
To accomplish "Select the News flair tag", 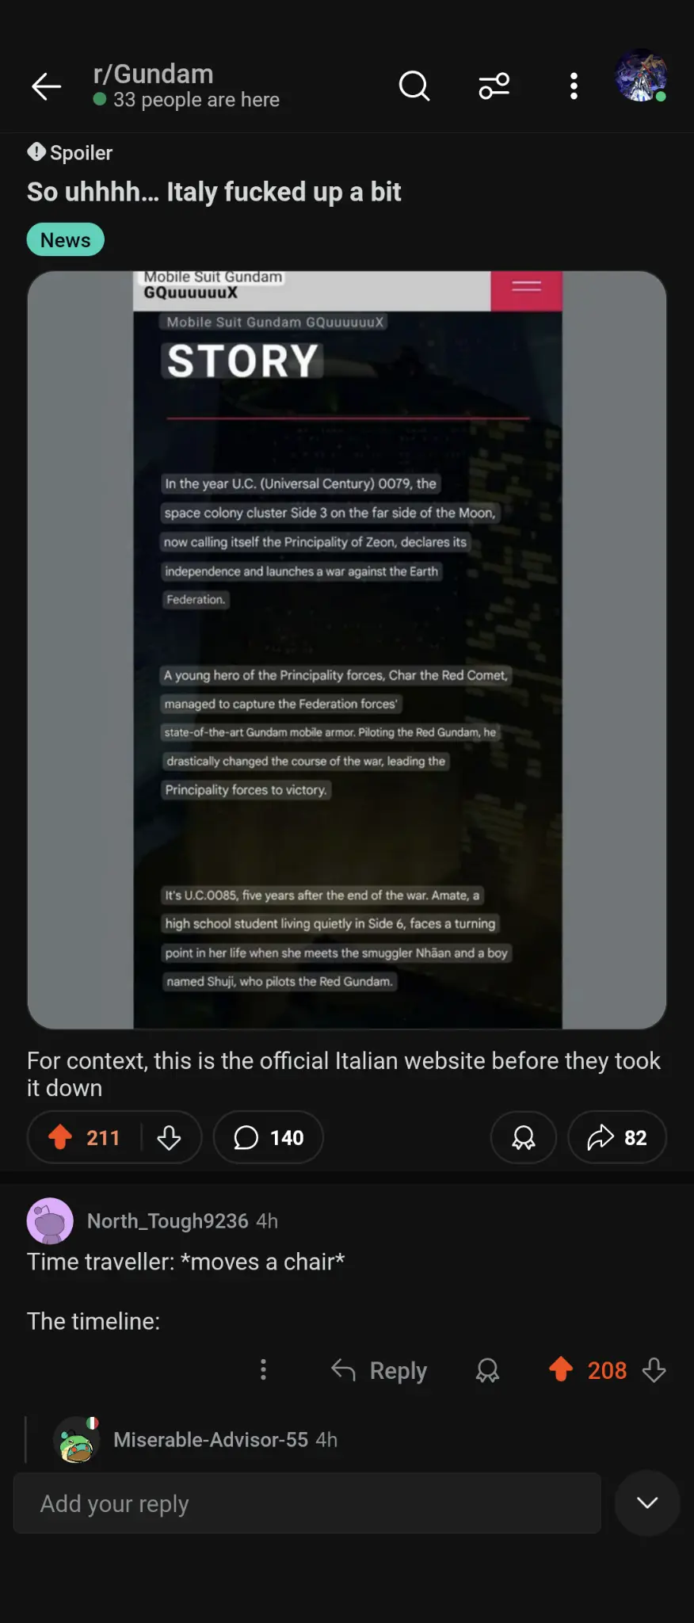I will point(66,239).
